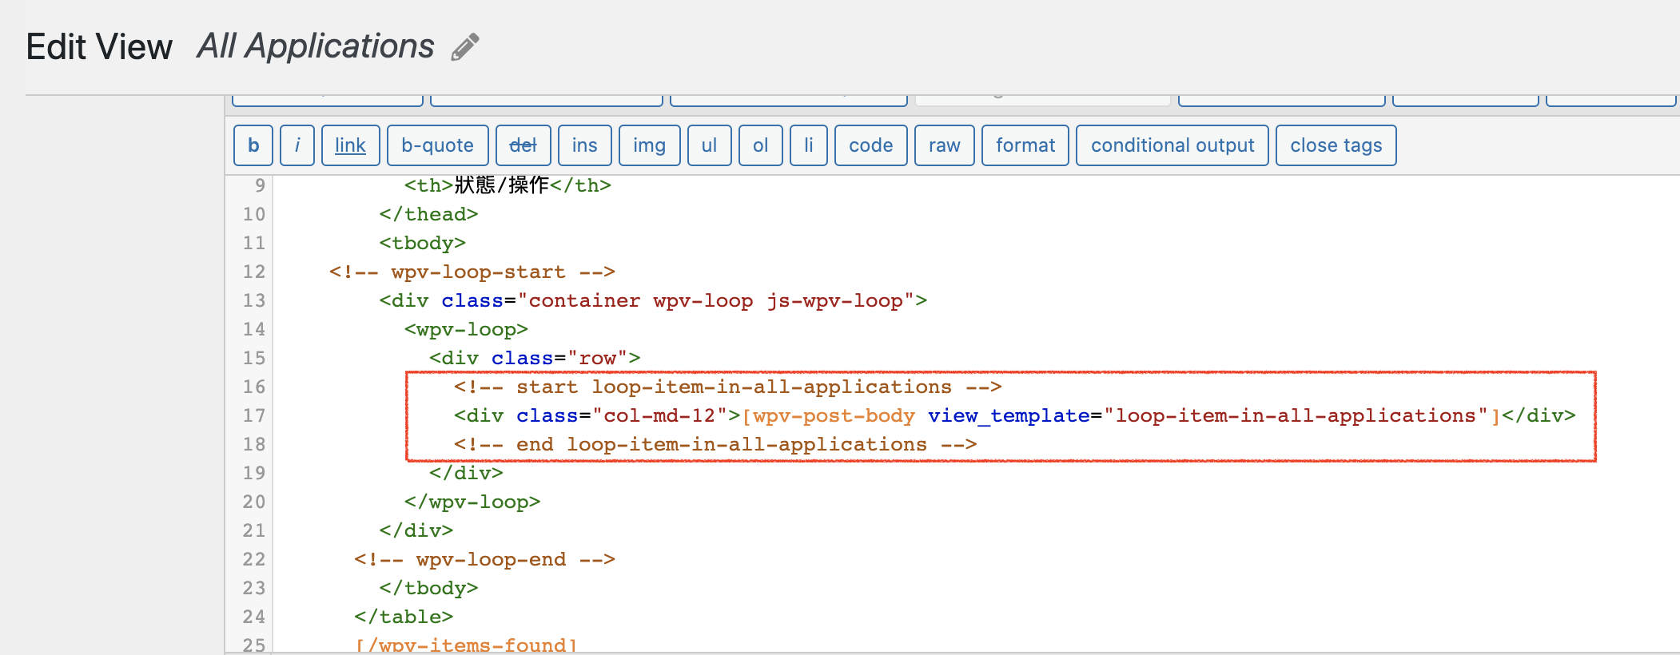Click the </thead> closing tag
The height and width of the screenshot is (655, 1680).
428,215
